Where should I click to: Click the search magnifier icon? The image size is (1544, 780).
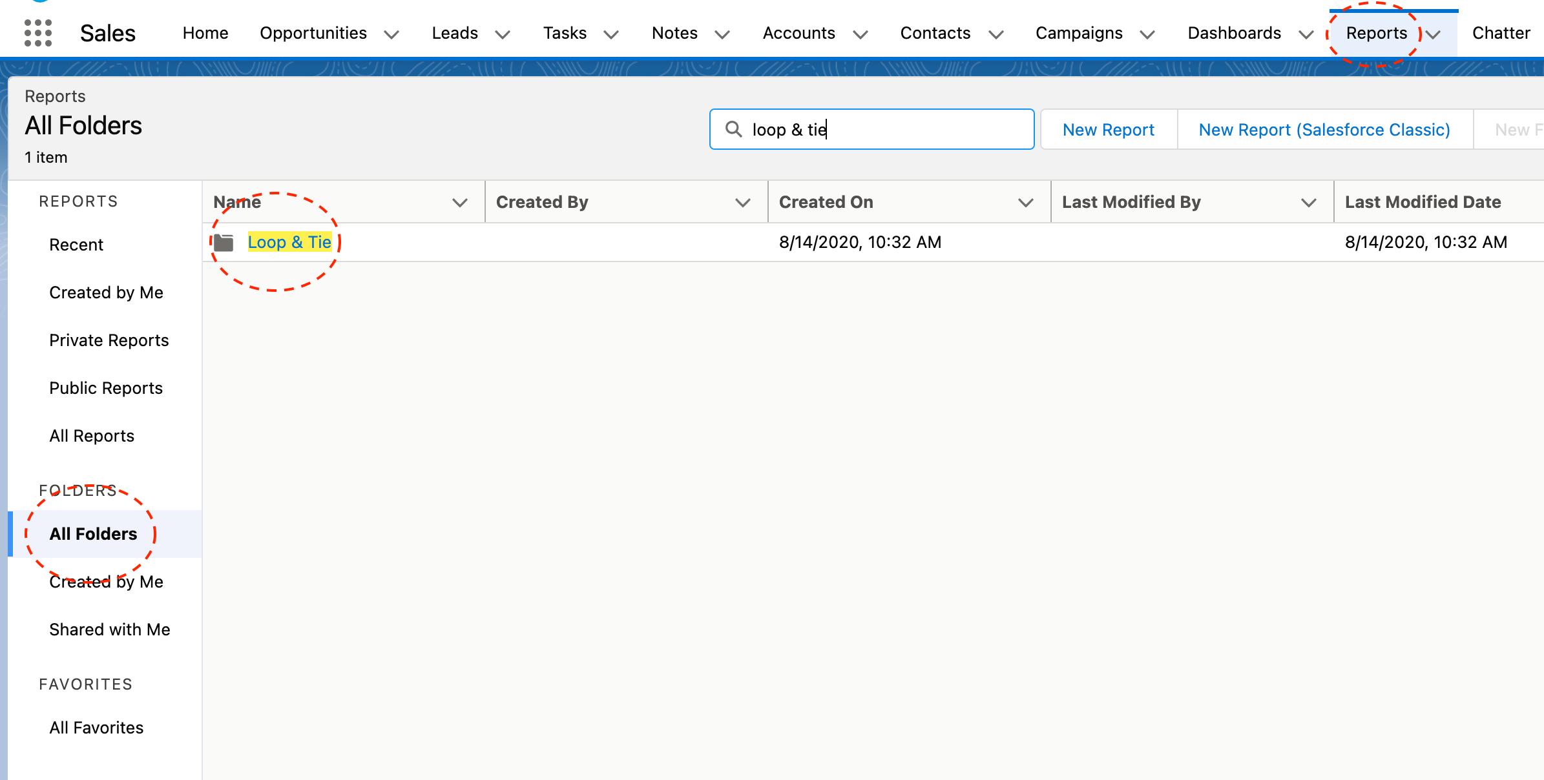(x=733, y=129)
